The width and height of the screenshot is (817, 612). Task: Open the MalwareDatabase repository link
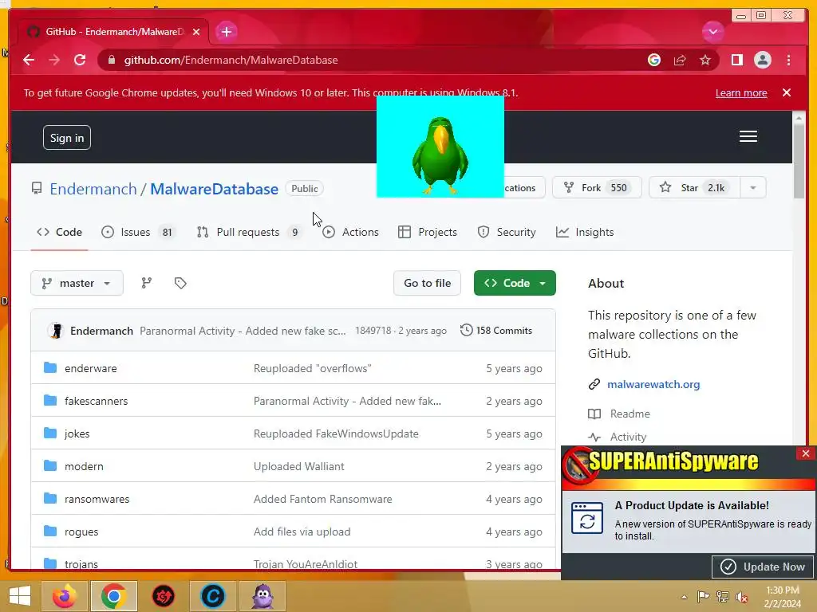point(214,189)
